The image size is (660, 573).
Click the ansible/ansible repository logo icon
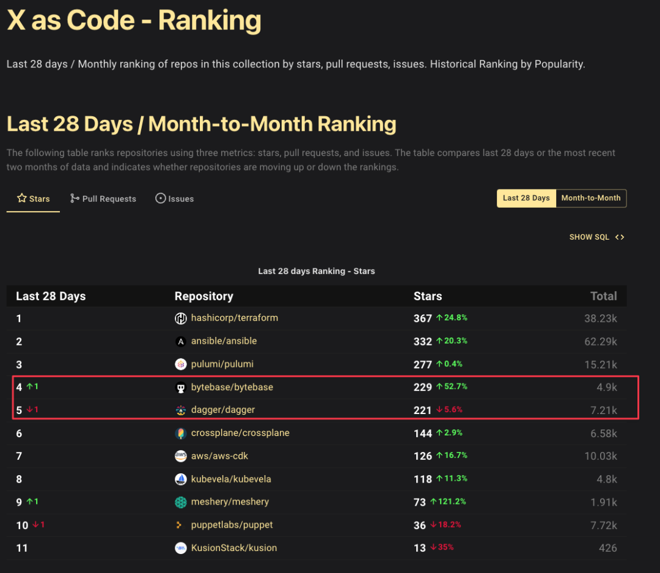180,341
